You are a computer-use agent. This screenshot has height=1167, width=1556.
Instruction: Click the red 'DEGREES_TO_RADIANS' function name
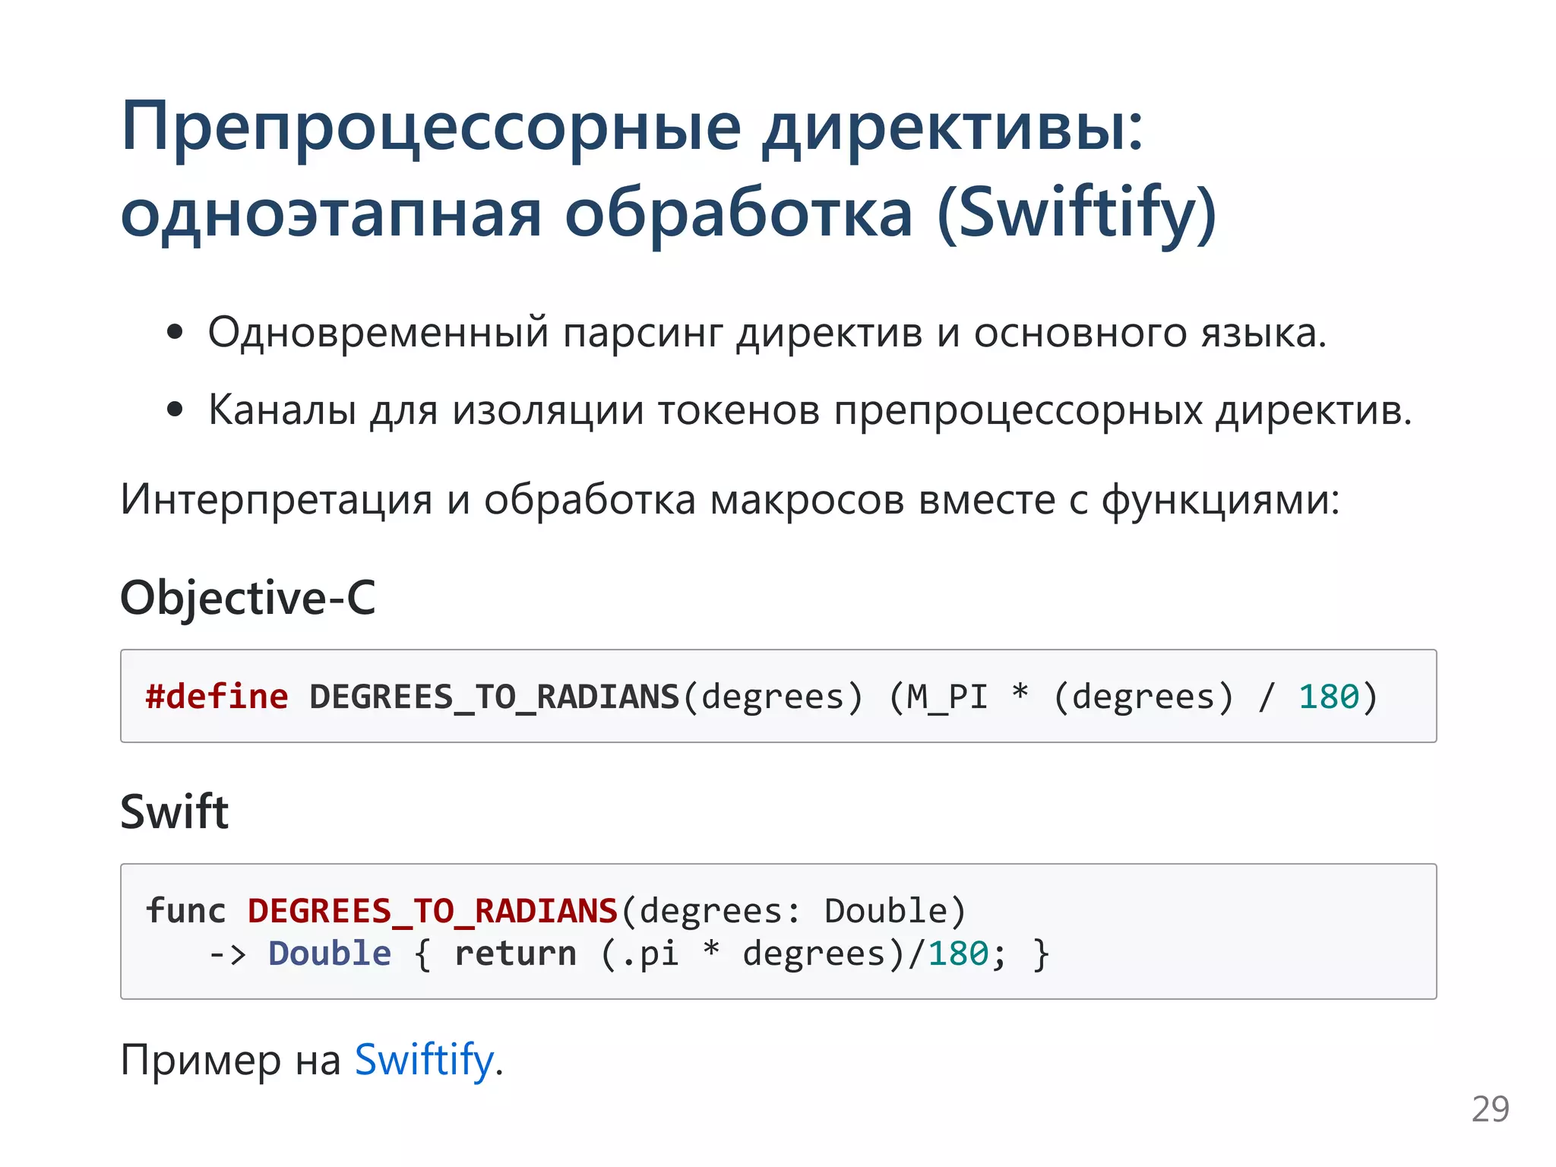tap(432, 912)
